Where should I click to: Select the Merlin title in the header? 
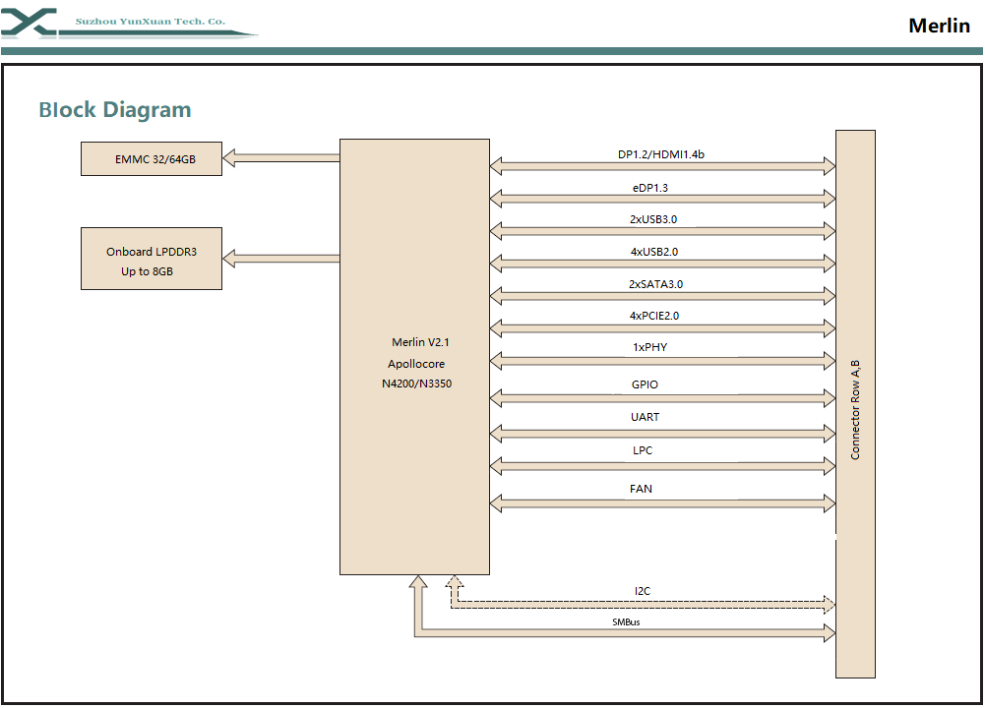coord(939,27)
